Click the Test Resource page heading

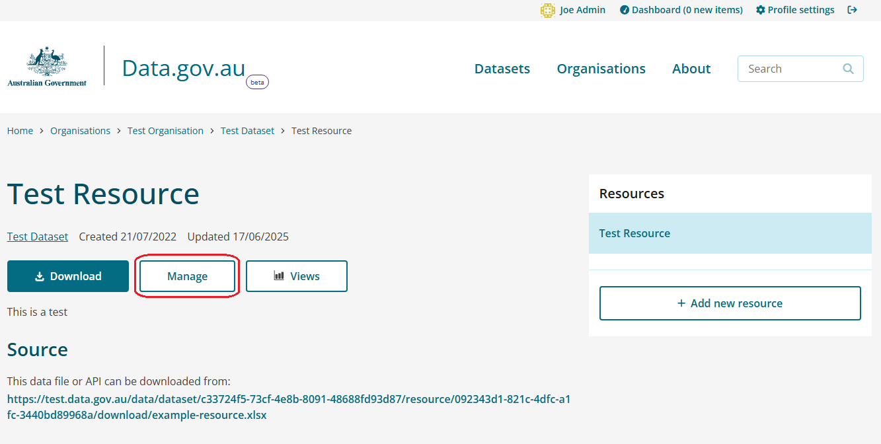[x=103, y=194]
